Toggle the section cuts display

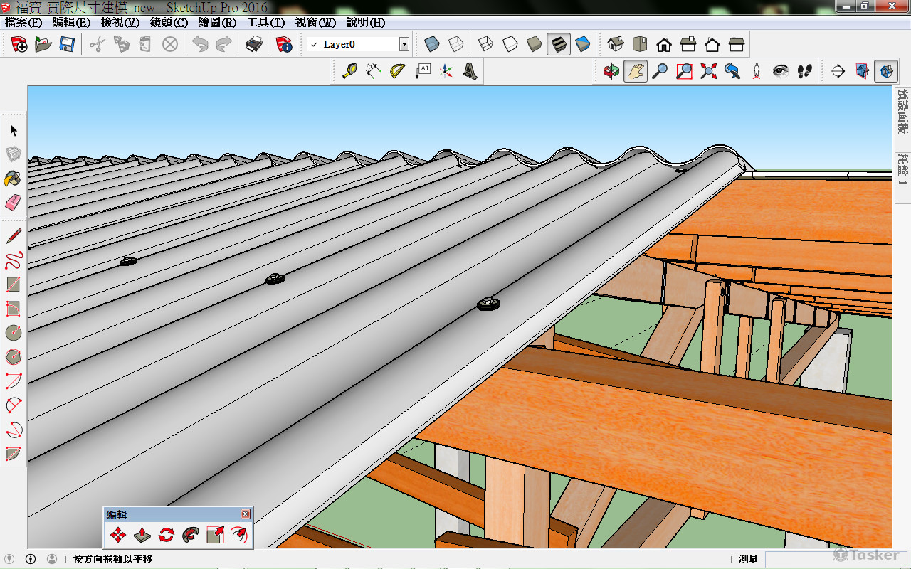[886, 71]
